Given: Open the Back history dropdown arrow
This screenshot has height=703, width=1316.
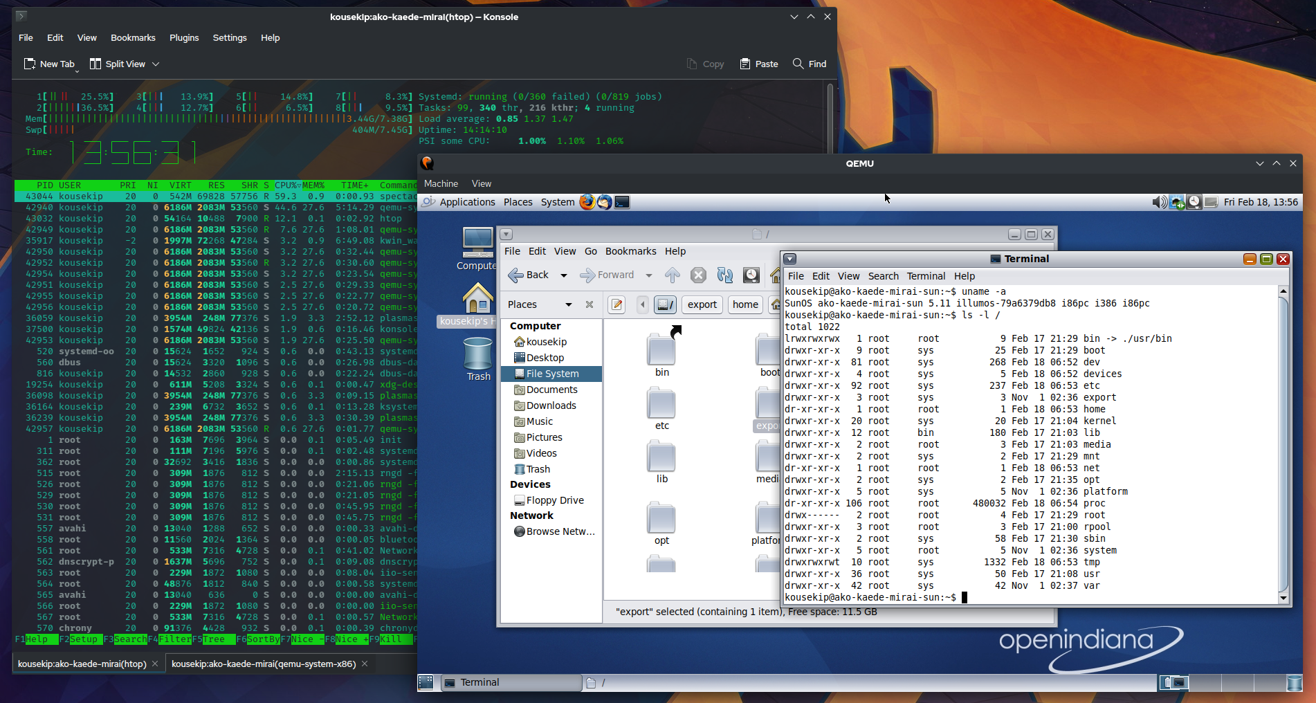Looking at the screenshot, I should click(564, 275).
